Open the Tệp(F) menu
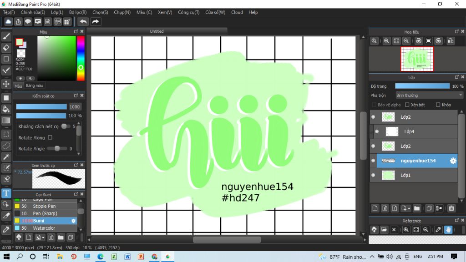This screenshot has height=262, width=466. (9, 12)
